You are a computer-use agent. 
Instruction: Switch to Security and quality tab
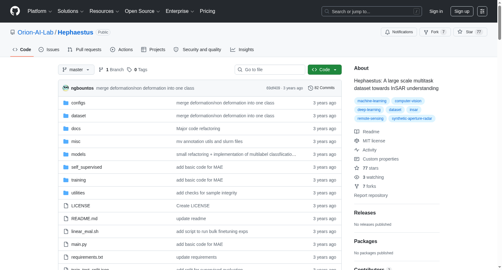[197, 50]
